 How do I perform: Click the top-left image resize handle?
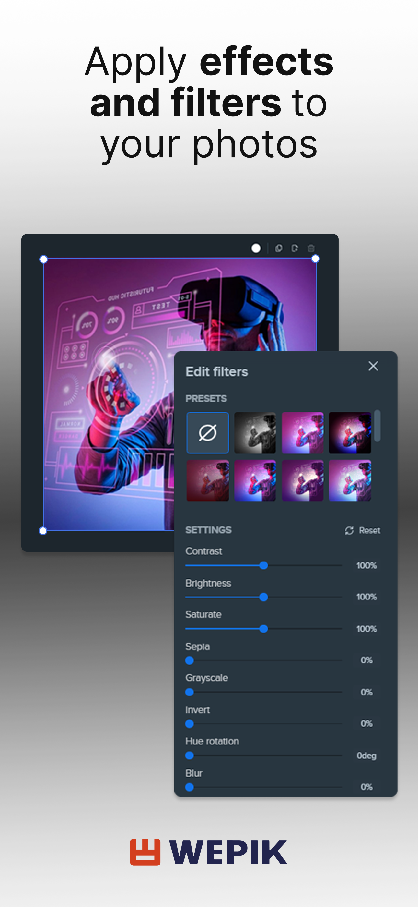point(43,260)
